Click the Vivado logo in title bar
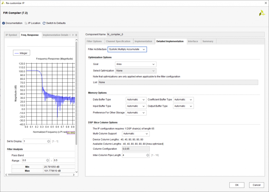269x192 pixels. [x=3, y=3]
